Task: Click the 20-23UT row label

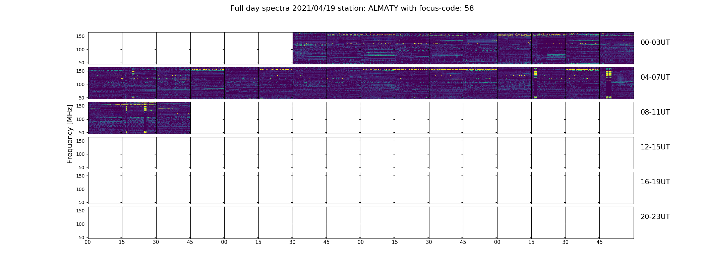Action: click(655, 217)
